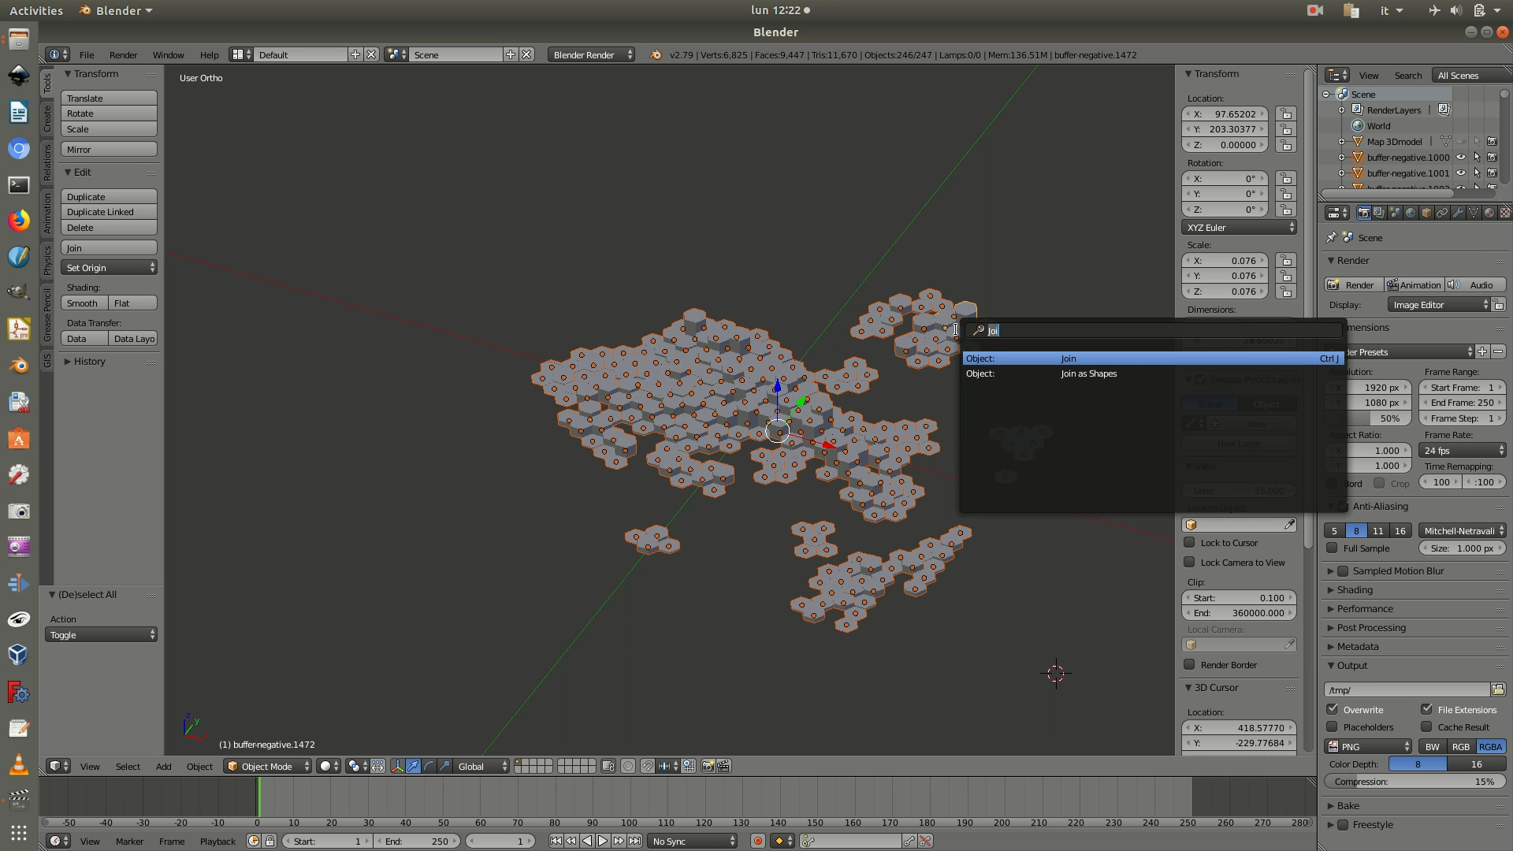Open the PNG file format dropdown
The image size is (1513, 851).
tap(1368, 746)
